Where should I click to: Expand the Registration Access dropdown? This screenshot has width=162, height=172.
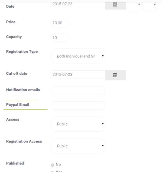click(x=78, y=146)
